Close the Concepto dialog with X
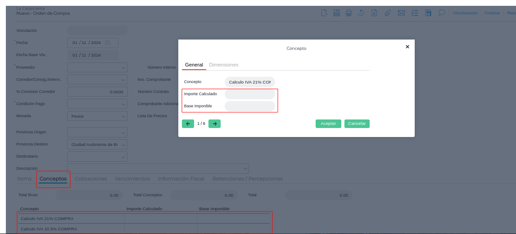516x234 pixels. tap(407, 47)
